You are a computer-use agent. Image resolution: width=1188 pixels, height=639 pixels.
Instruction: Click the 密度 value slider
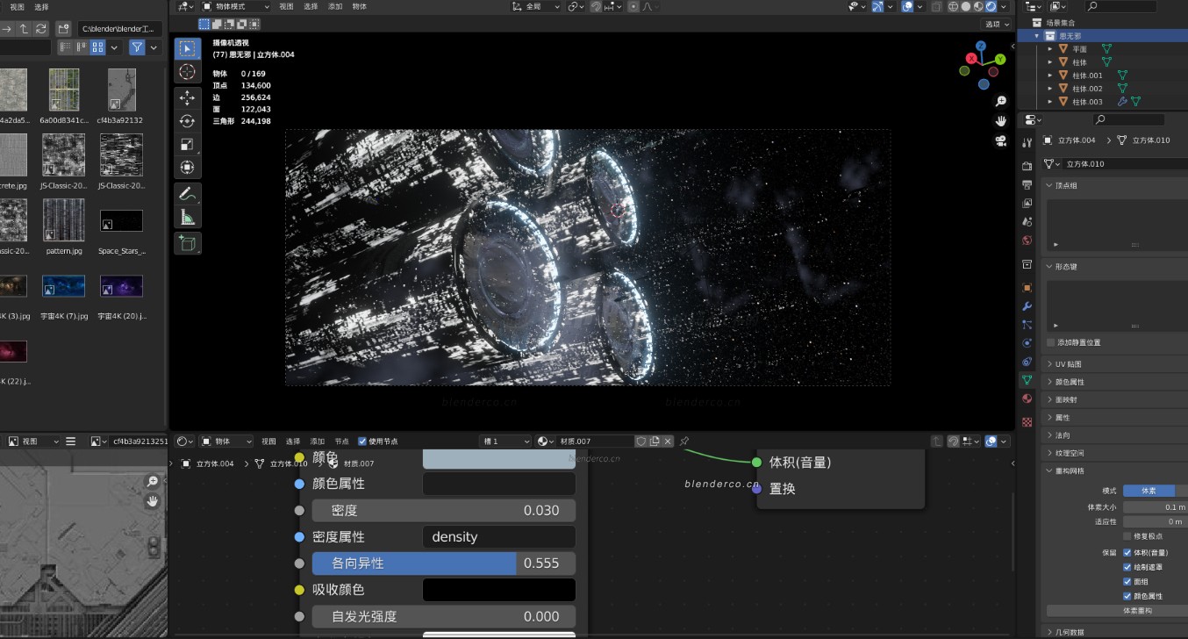(444, 511)
